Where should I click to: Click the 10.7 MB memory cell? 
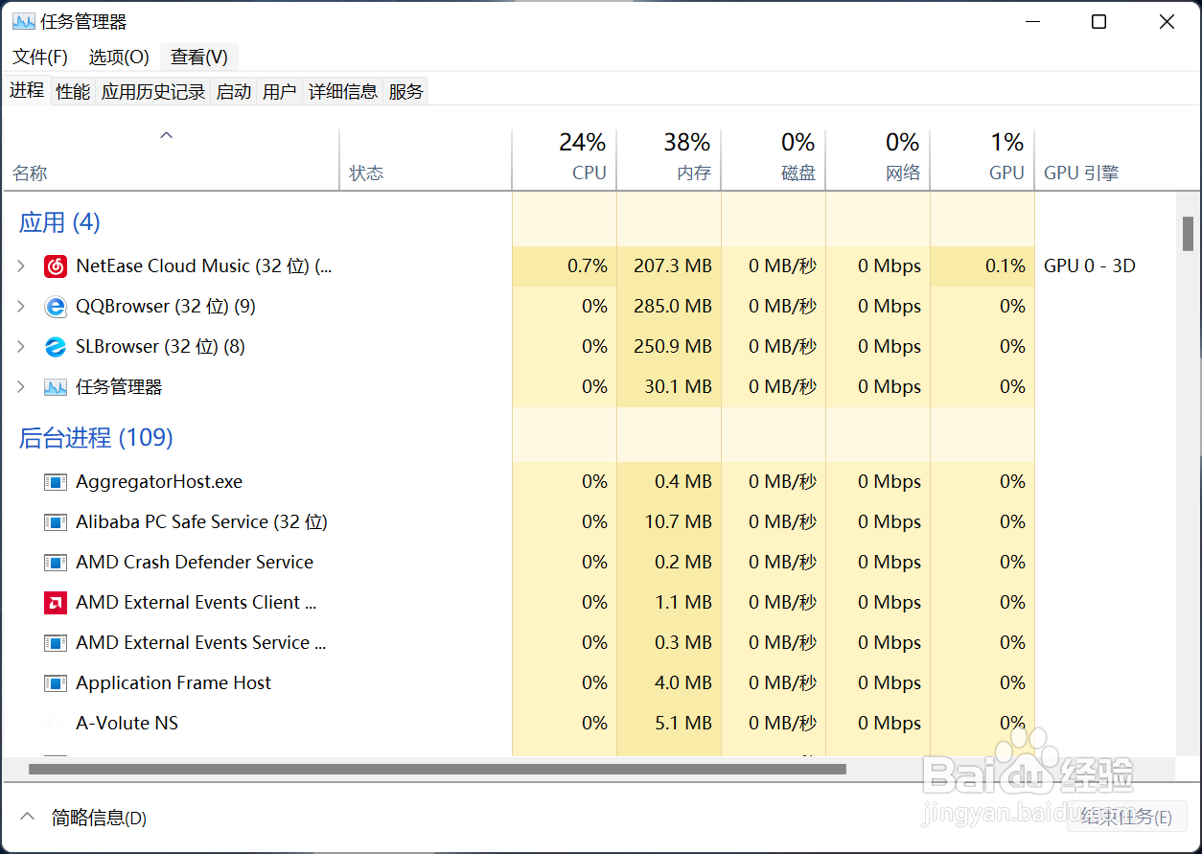(669, 522)
